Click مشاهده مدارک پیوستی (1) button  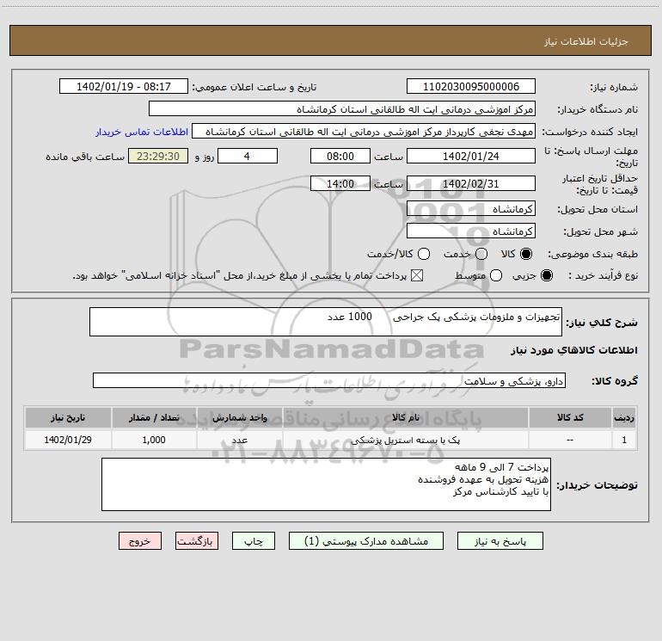pyautogui.click(x=366, y=541)
